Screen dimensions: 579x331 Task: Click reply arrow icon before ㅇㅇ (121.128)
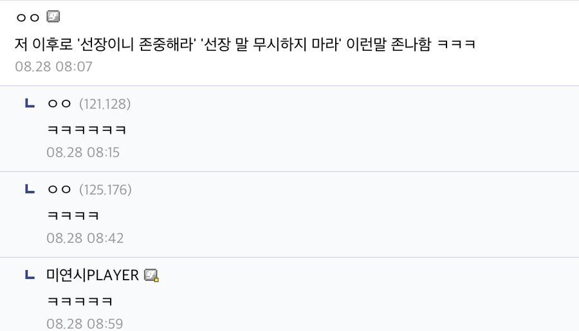click(29, 103)
